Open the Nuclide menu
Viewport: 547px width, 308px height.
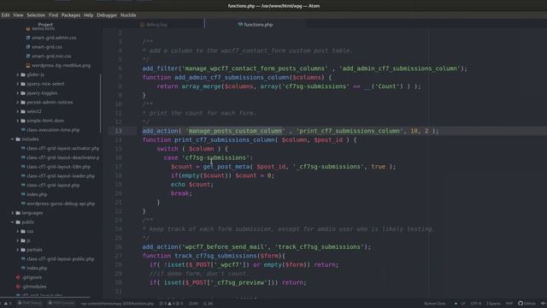[x=128, y=15]
